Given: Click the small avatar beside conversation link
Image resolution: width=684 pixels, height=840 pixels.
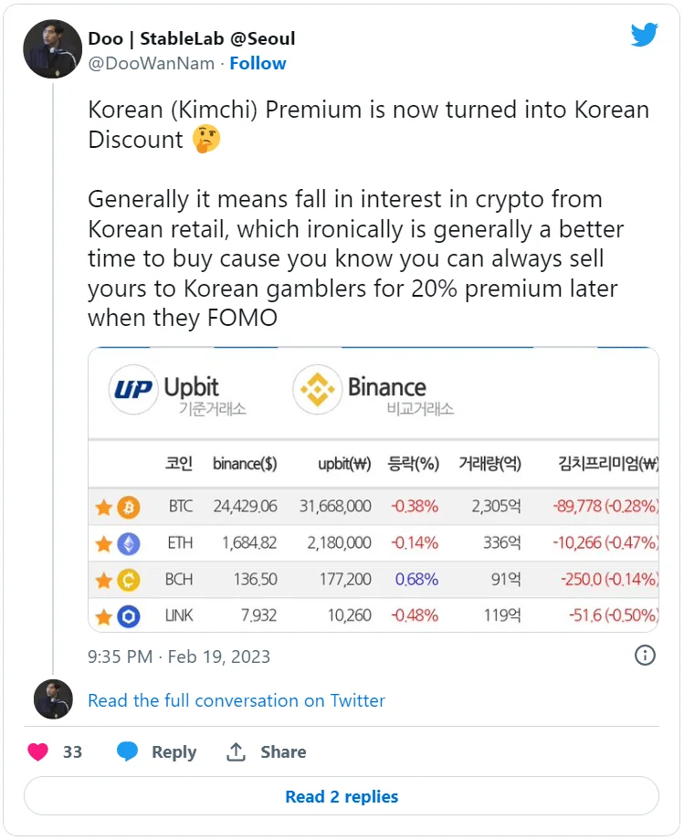Looking at the screenshot, I should tap(52, 699).
